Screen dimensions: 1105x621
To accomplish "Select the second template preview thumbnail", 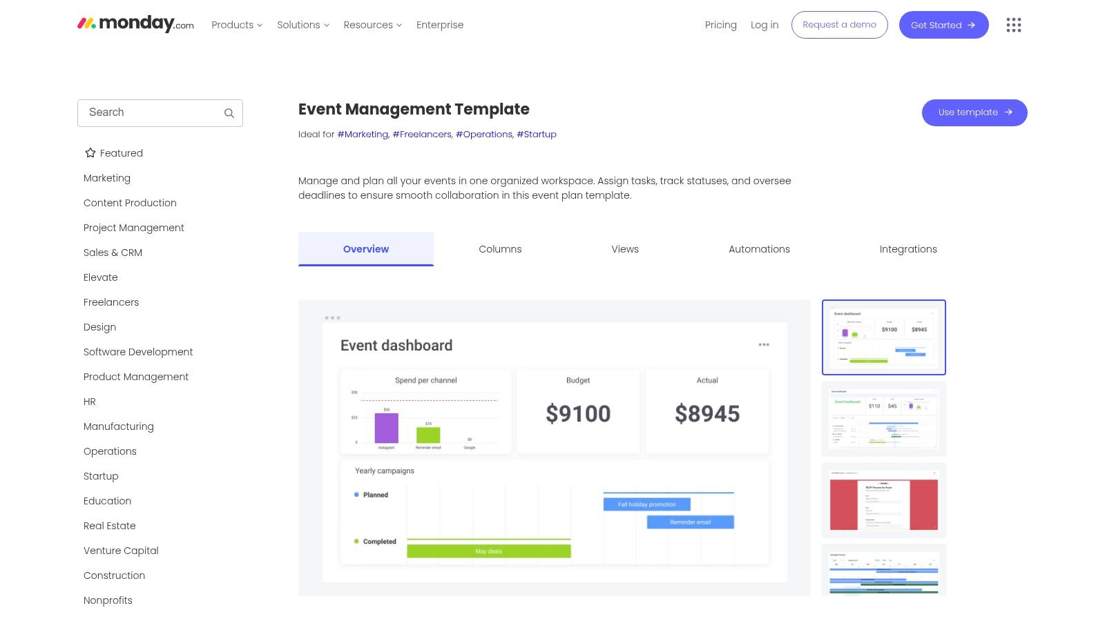I will click(x=883, y=418).
